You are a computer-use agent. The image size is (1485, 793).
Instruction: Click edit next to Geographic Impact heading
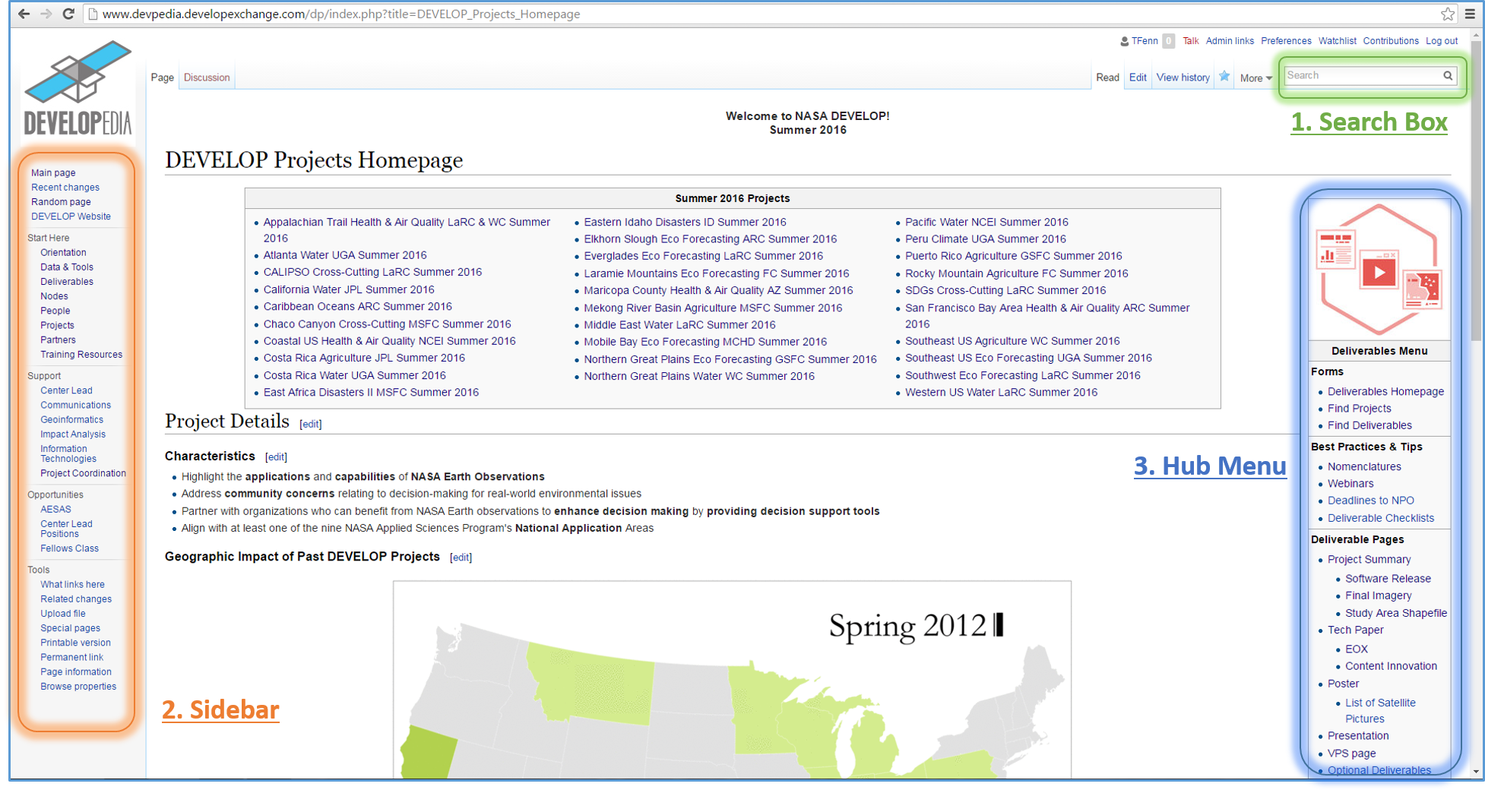click(461, 558)
